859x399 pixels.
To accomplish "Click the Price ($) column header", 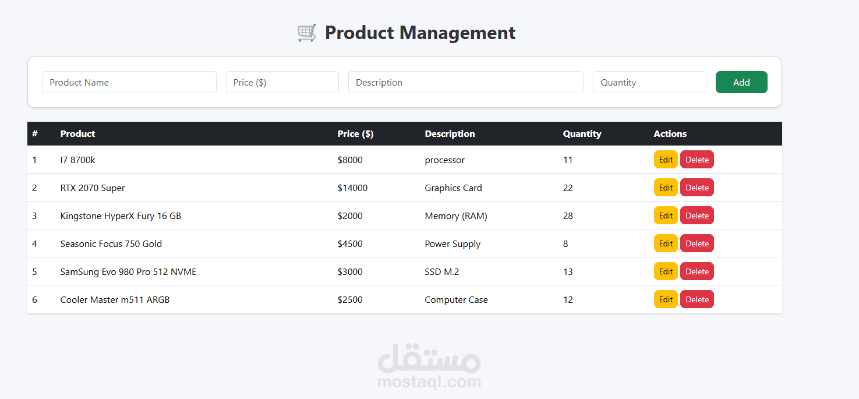I will tap(355, 134).
